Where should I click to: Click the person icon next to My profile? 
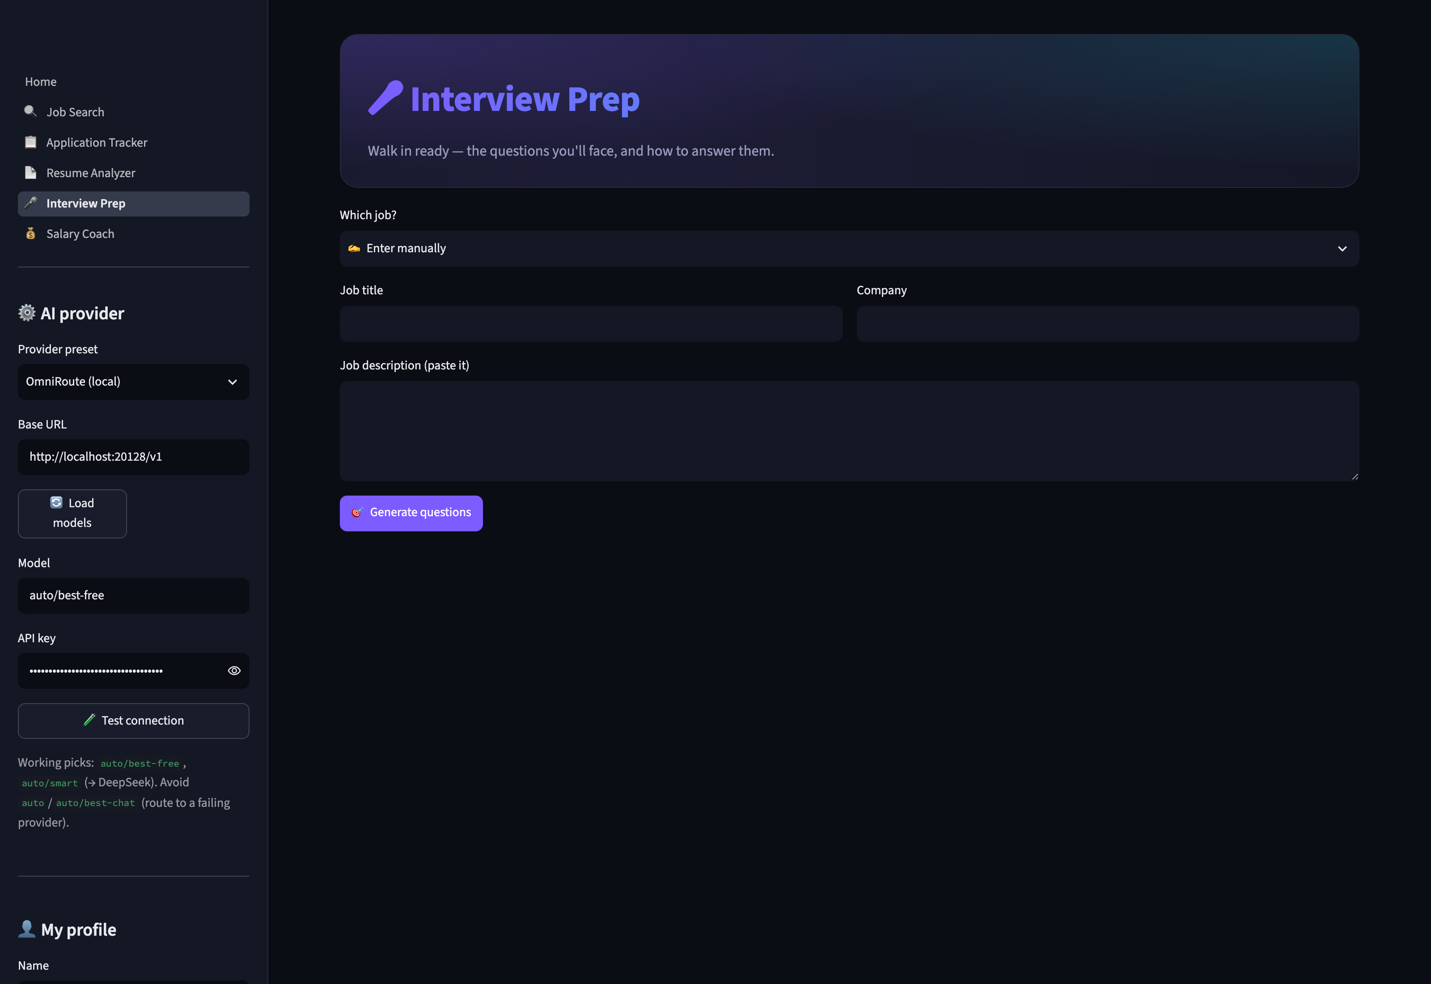(26, 929)
